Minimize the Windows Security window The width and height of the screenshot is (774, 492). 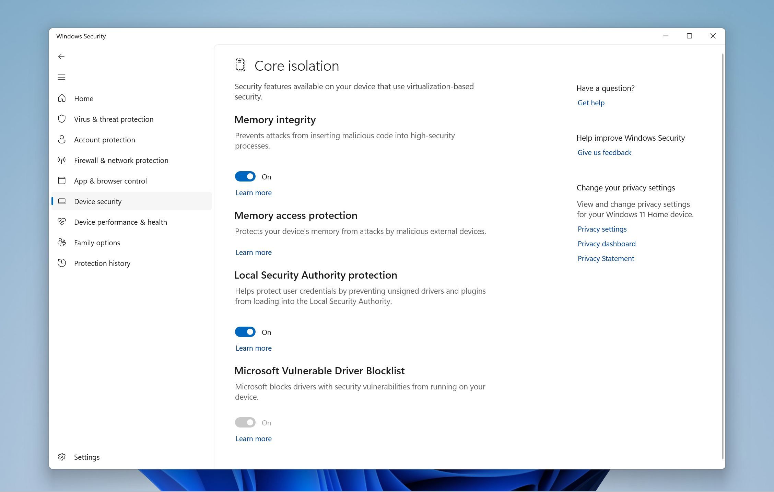point(666,36)
